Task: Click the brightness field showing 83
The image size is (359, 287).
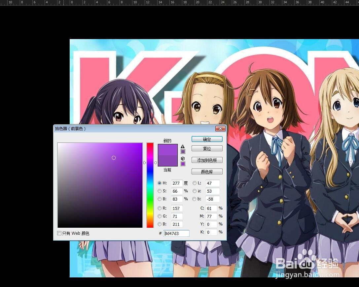Action: tap(177, 199)
